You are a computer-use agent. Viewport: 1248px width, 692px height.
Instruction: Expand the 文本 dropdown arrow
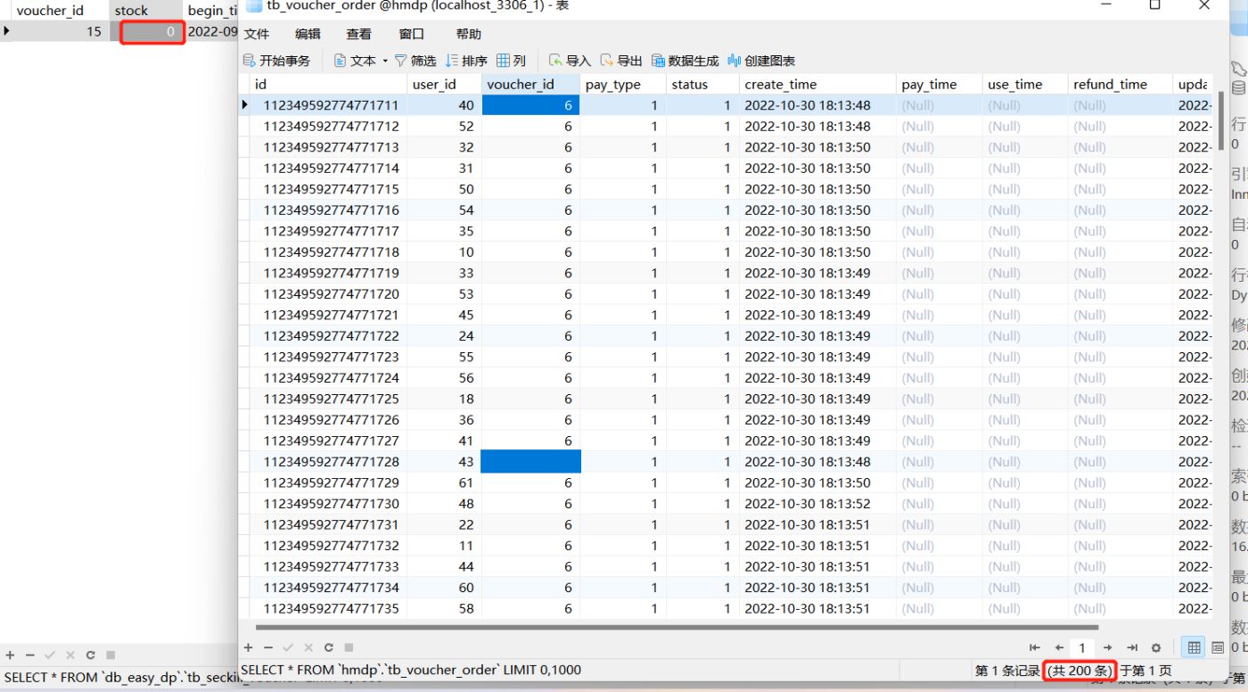point(385,61)
